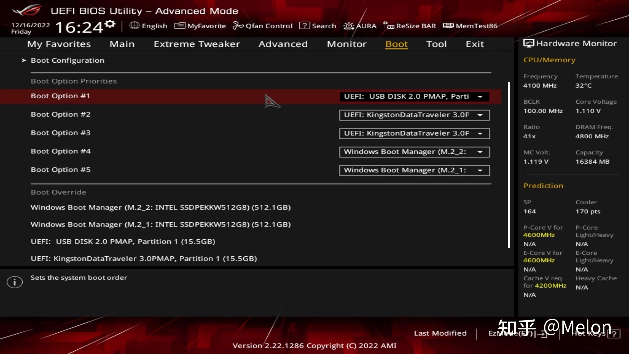Image resolution: width=629 pixels, height=354 pixels.
Task: Open language selection labeled English
Action: point(154,26)
